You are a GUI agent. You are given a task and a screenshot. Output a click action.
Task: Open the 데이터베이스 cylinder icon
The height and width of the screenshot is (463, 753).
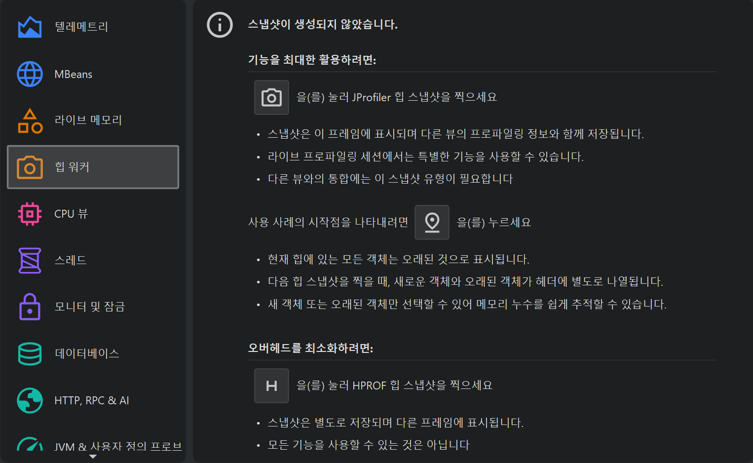tap(30, 353)
